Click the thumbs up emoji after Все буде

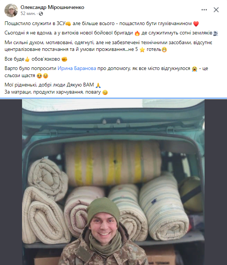(x=27, y=59)
